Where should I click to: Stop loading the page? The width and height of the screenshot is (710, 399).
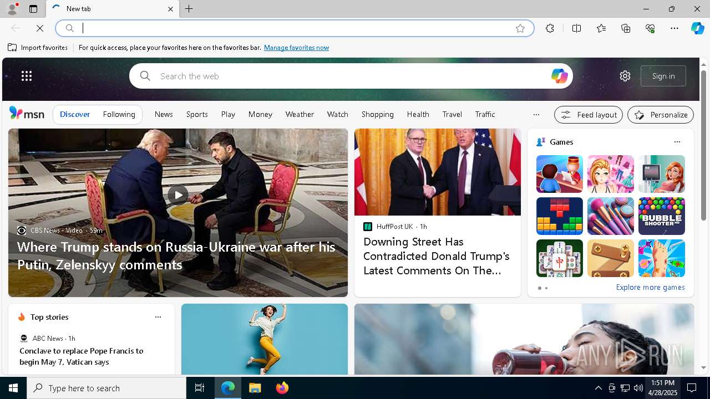coord(40,28)
